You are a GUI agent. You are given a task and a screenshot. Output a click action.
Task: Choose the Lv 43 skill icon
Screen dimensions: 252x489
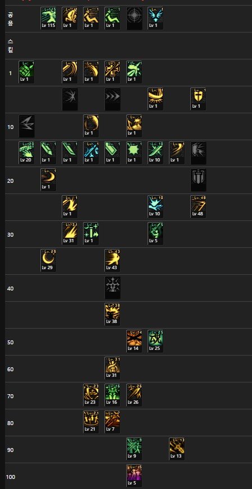(112, 260)
